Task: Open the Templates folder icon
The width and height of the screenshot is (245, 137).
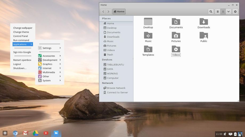Action: [x=148, y=49]
